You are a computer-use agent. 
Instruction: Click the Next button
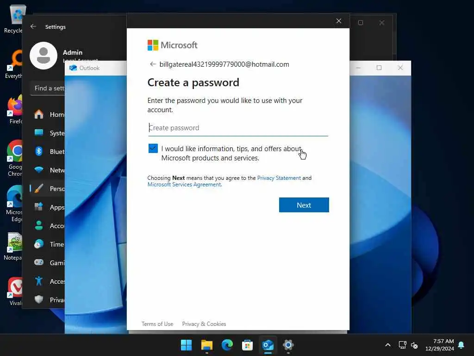(x=304, y=205)
